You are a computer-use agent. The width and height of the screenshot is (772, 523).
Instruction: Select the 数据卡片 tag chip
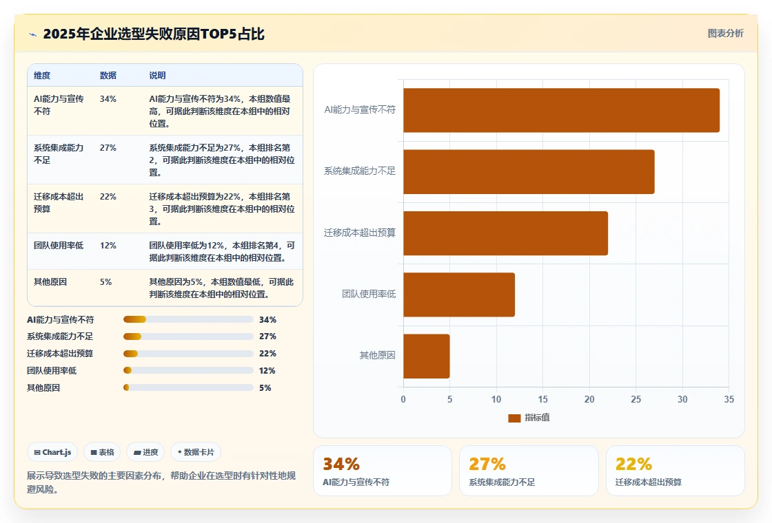pyautogui.click(x=196, y=452)
